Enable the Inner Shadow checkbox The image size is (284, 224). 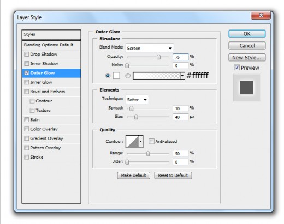coord(27,63)
